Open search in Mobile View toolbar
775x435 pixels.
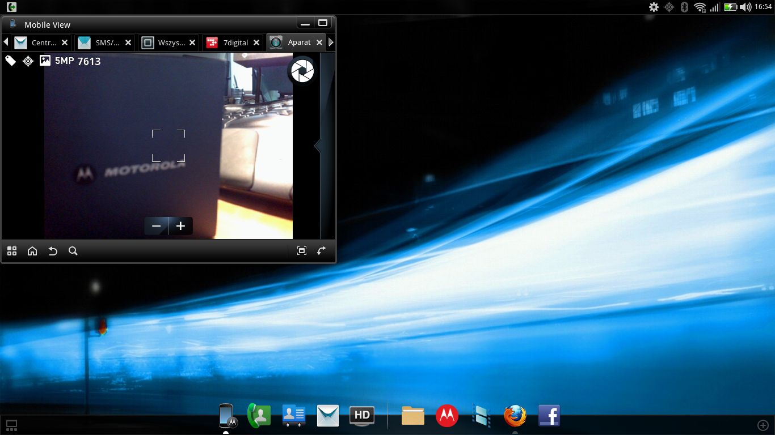(x=73, y=251)
